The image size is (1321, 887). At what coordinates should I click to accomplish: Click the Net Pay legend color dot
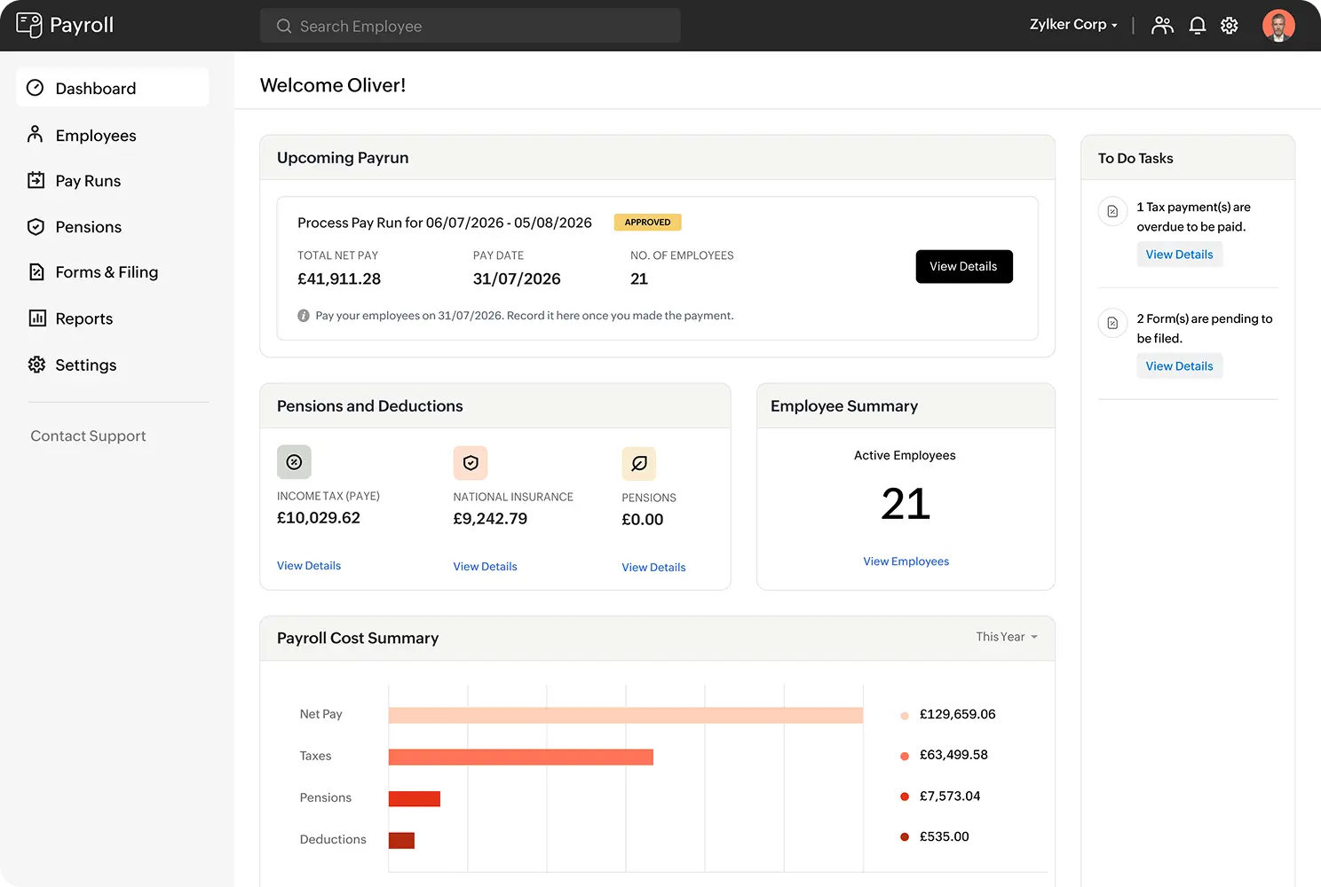click(905, 716)
